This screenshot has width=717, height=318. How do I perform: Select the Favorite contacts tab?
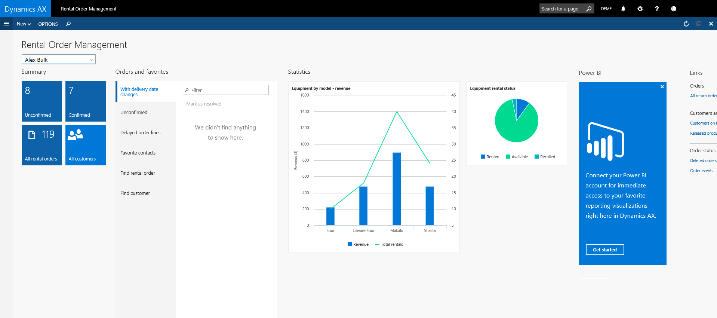click(146, 153)
